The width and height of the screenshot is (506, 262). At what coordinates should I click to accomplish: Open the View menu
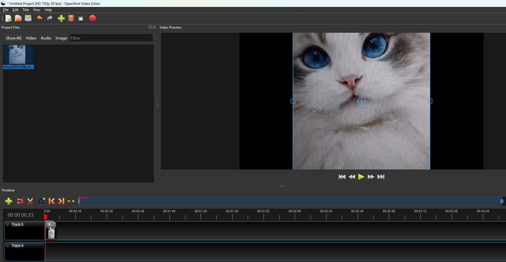(37, 10)
